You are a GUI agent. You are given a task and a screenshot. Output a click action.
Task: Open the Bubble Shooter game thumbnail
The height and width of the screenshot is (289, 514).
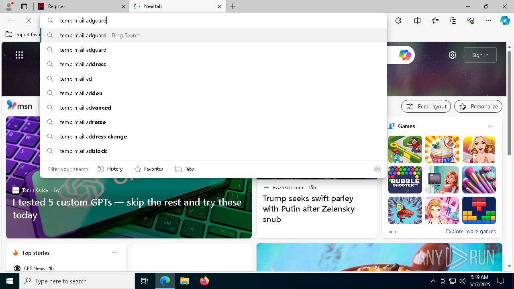405,180
